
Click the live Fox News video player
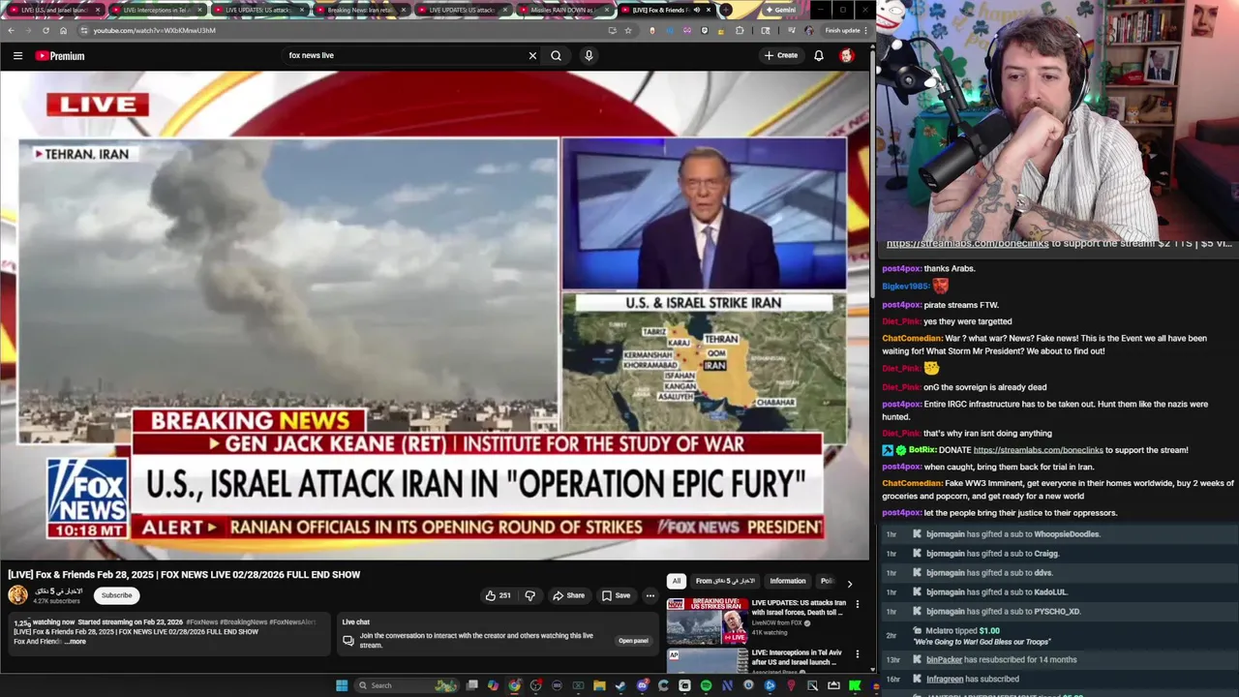pyautogui.click(x=435, y=316)
